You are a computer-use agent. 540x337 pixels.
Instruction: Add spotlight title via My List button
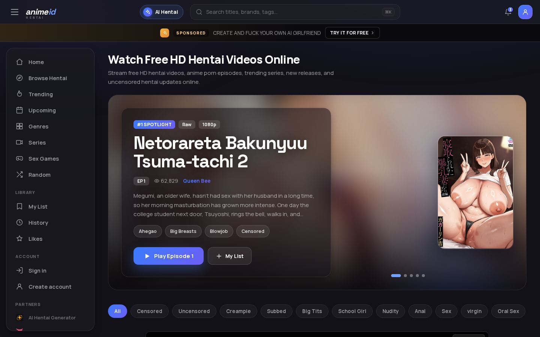[x=229, y=256]
